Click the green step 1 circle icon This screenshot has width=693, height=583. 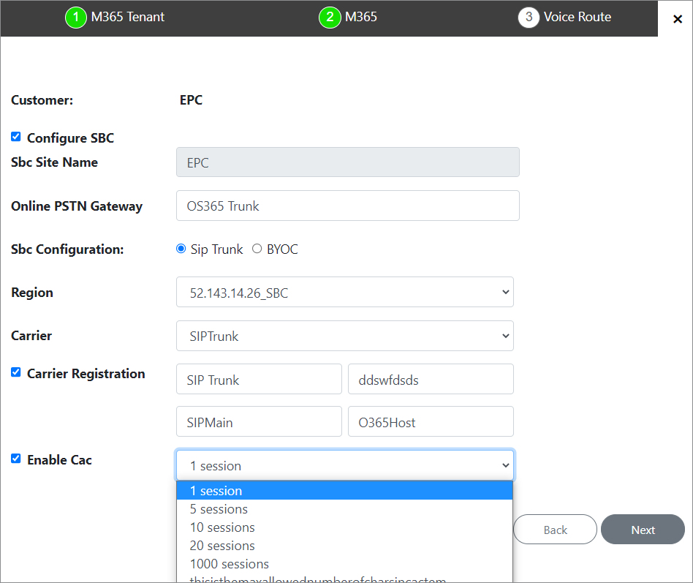pyautogui.click(x=76, y=17)
